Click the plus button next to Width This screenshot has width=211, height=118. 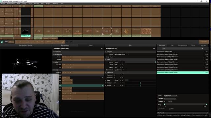[123, 65]
